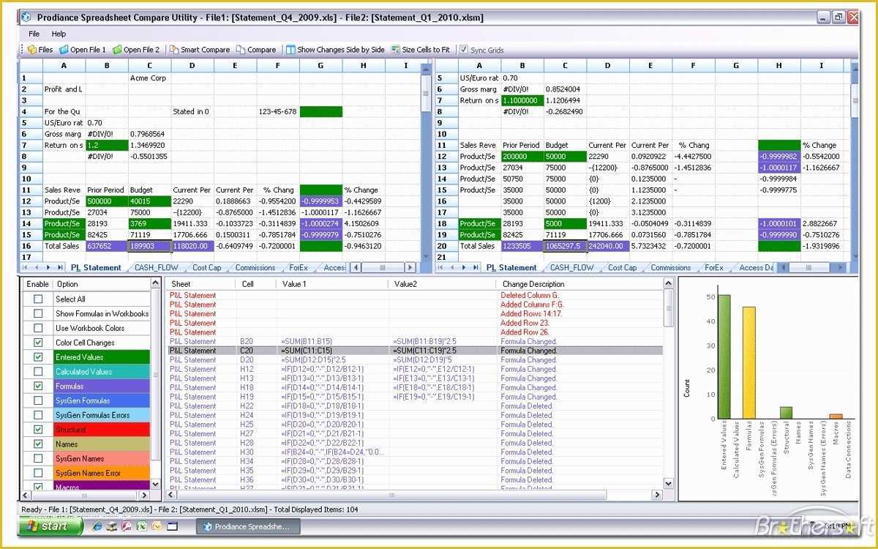Screen dimensions: 878x549
Task: Click the change list's scroll down arrow
Action: (x=668, y=483)
